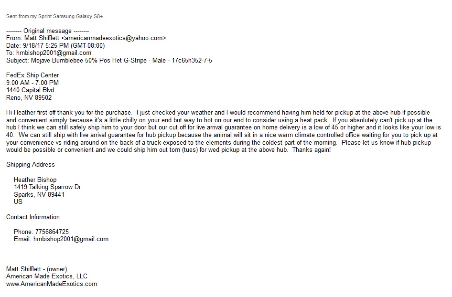Image resolution: width=452 pixels, height=297 pixels.
Task: Click the phone number 7756864725
Action: pyautogui.click(x=52, y=232)
